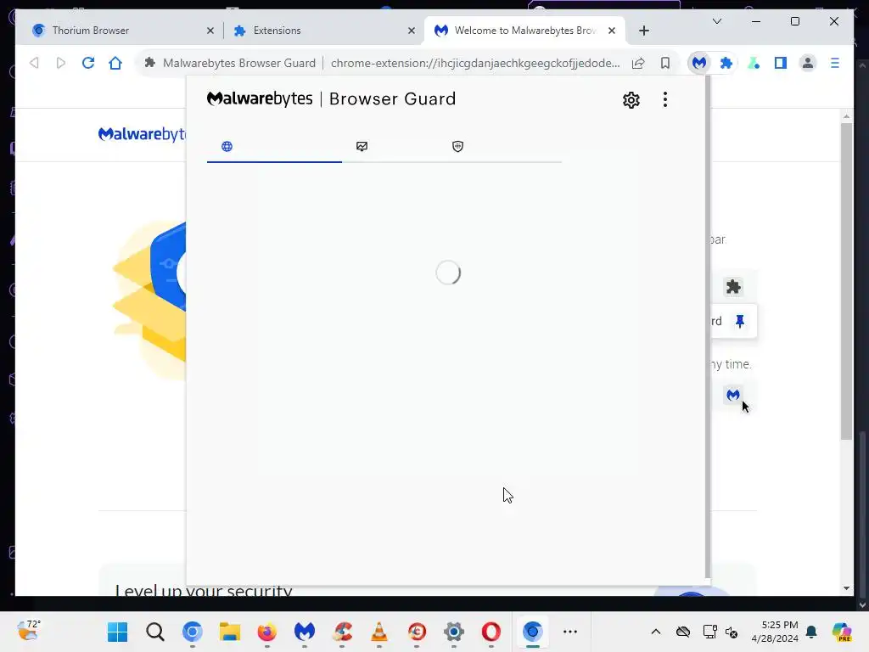The height and width of the screenshot is (652, 869).
Task: Open the Windows Start menu
Action: pyautogui.click(x=117, y=632)
